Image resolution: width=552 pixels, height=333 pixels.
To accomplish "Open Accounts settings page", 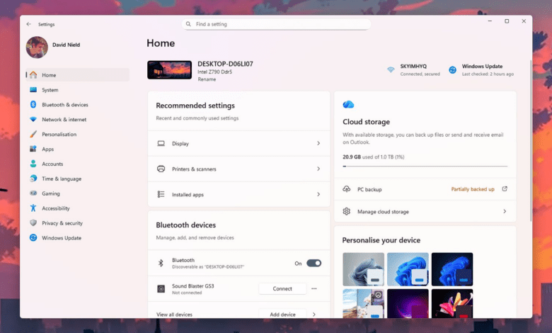I will coord(77,164).
